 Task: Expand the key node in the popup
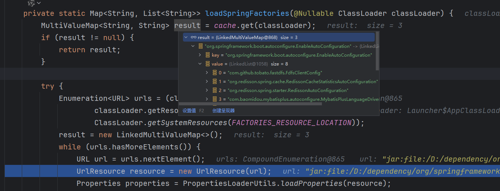tap(200, 55)
